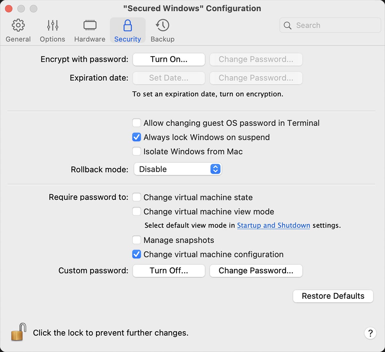Uncheck Change virtual machine configuration

(136, 254)
